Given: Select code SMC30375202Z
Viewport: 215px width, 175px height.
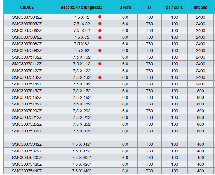Looking at the screenshot, I should [27, 111].
